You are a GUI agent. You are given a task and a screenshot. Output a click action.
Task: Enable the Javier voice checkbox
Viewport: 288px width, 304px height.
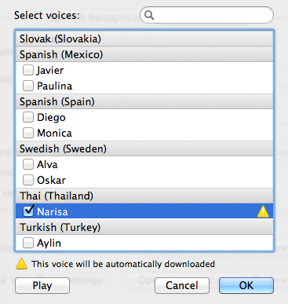click(x=28, y=70)
